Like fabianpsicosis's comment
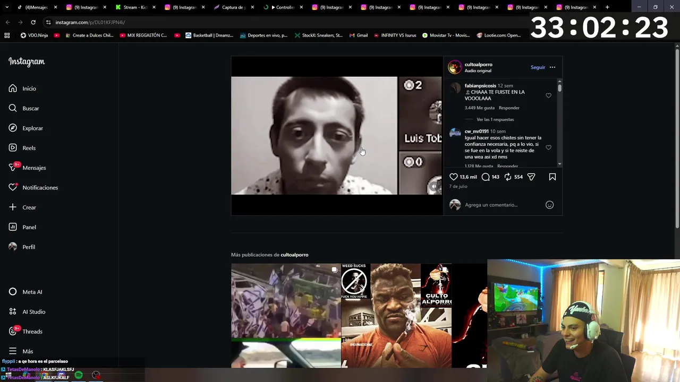The height and width of the screenshot is (382, 680). [x=549, y=95]
